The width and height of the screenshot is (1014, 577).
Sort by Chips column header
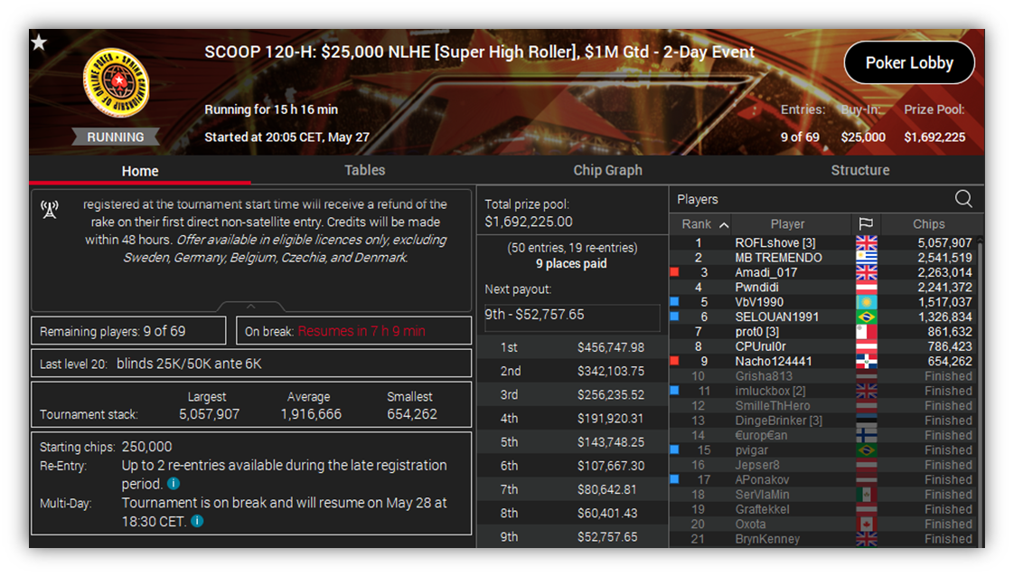929,223
